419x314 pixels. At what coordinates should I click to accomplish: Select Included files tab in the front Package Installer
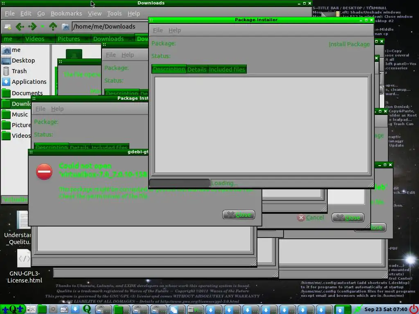tap(227, 69)
